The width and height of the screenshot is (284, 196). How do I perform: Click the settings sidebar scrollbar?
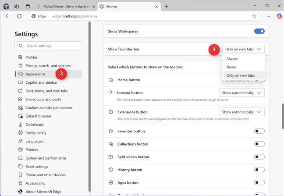89,107
